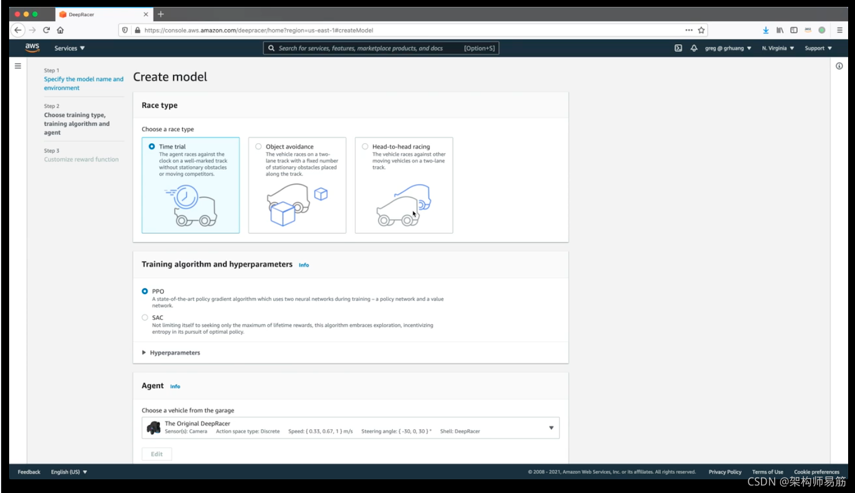855x493 pixels.
Task: Click the site lock icon in address bar
Action: (138, 30)
